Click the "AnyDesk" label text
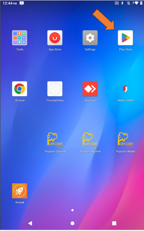The height and width of the screenshot is (231, 144). [90, 100]
